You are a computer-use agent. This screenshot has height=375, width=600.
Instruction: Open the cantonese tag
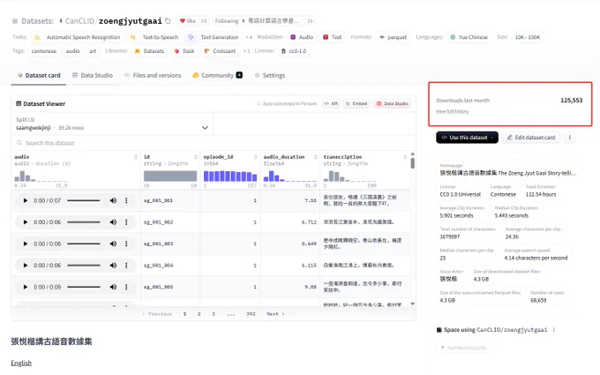click(43, 51)
